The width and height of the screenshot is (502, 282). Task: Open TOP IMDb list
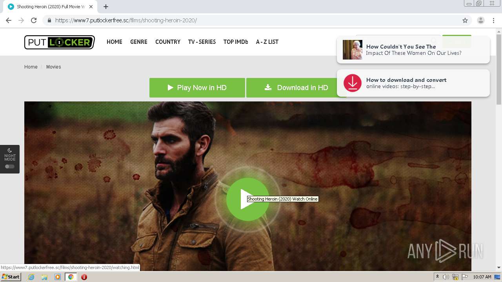click(236, 42)
